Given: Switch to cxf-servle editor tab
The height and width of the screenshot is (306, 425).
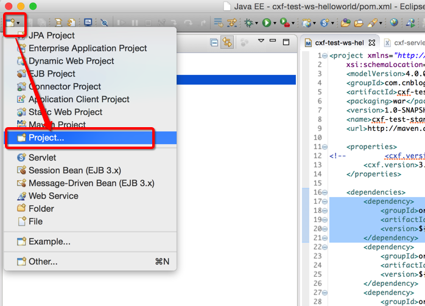Looking at the screenshot, I should click(404, 43).
